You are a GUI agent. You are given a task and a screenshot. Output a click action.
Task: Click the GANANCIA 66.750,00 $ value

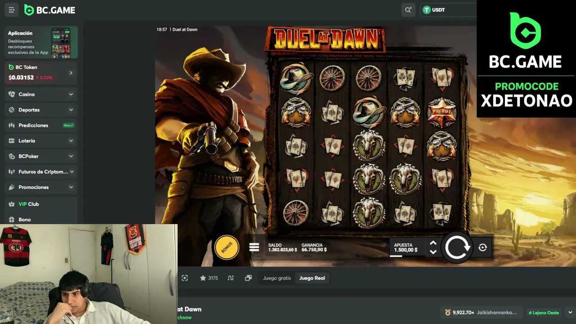click(x=314, y=250)
